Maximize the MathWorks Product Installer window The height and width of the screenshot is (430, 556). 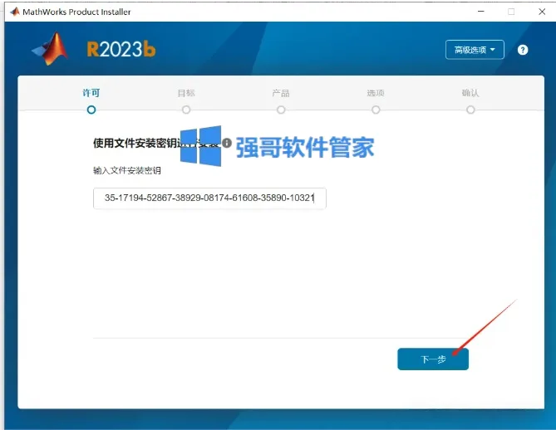pos(511,12)
